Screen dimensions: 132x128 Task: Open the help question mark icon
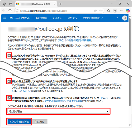click(x=117, y=18)
